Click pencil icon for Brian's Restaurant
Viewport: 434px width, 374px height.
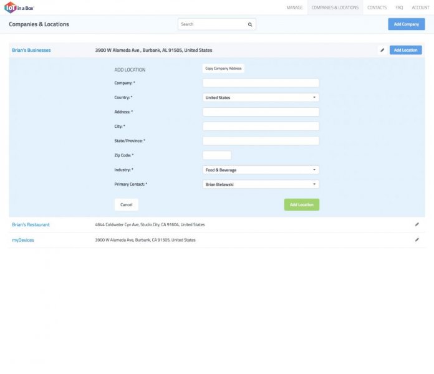point(417,224)
